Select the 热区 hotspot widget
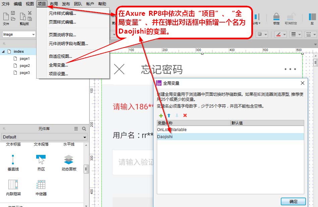Viewport: 318px width, 207px height. (41, 163)
